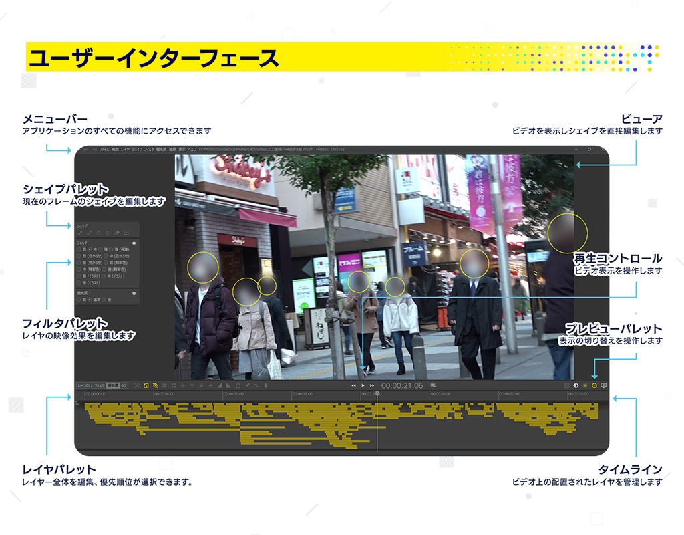
Task: Click the redo arrow in the title bar
Action: [x=94, y=150]
